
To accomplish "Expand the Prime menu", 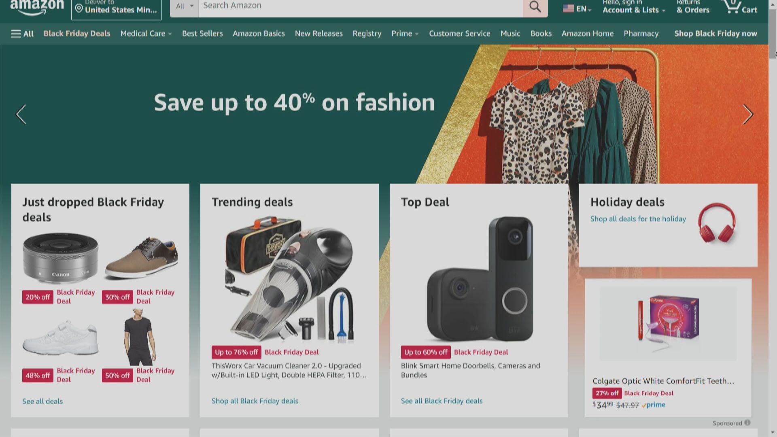I will pos(405,34).
